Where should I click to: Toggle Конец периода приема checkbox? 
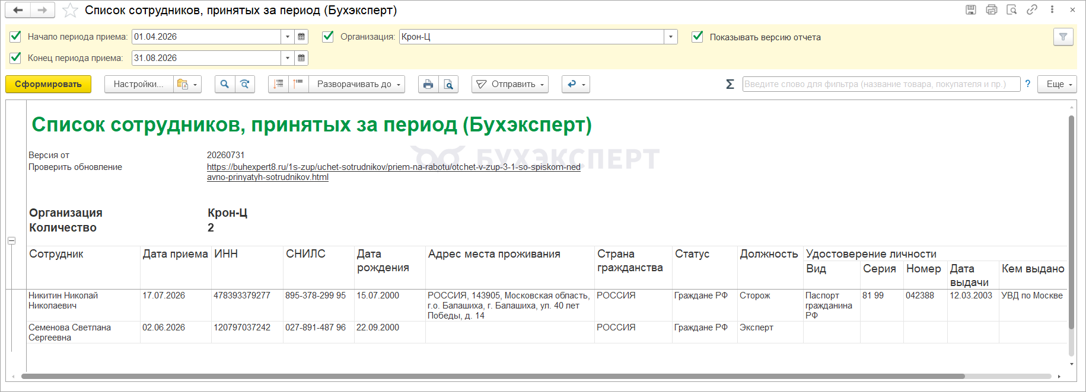click(16, 58)
